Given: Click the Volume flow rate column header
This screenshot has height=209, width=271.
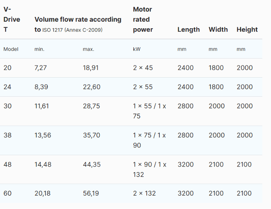Looking at the screenshot, I should pyautogui.click(x=78, y=24).
